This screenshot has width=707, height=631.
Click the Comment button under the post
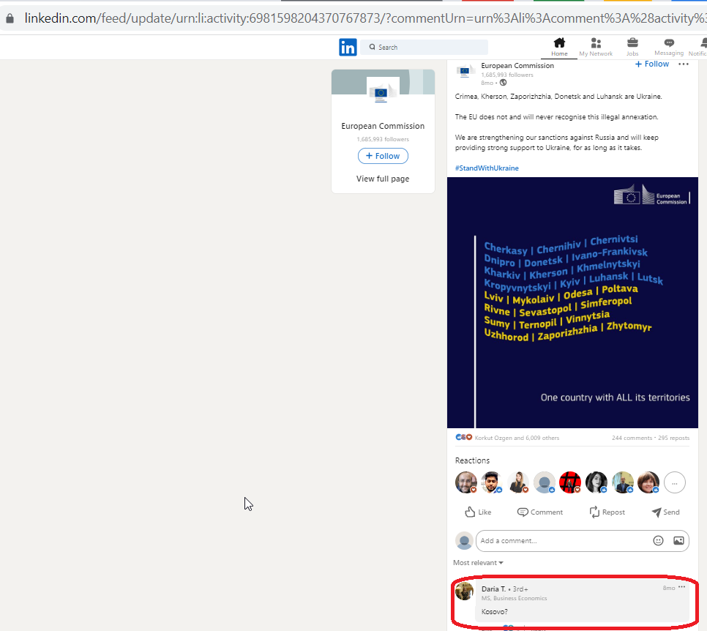pos(539,512)
